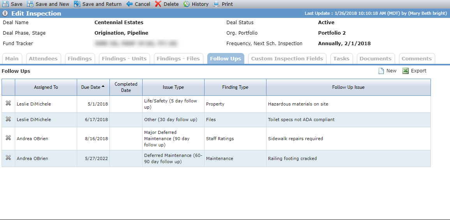Sort by the Follow Up Issue column header
The height and width of the screenshot is (220, 450).
348,87
